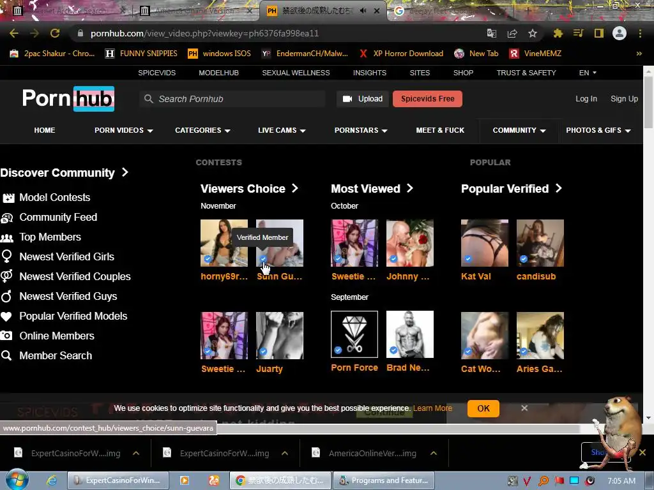Click the Learn More cookie link
Screen dimensions: 654x490
pyautogui.click(x=432, y=408)
